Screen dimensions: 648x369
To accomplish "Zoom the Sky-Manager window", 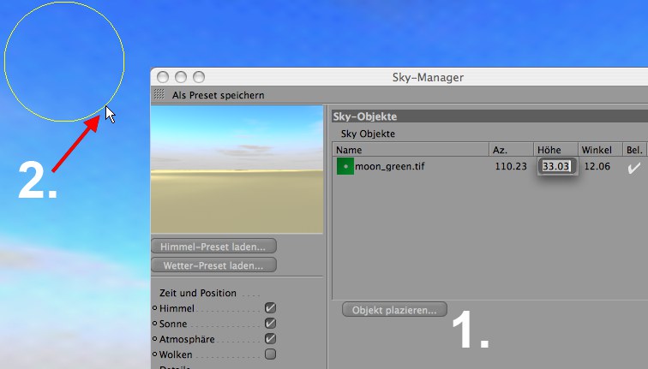I will click(199, 77).
